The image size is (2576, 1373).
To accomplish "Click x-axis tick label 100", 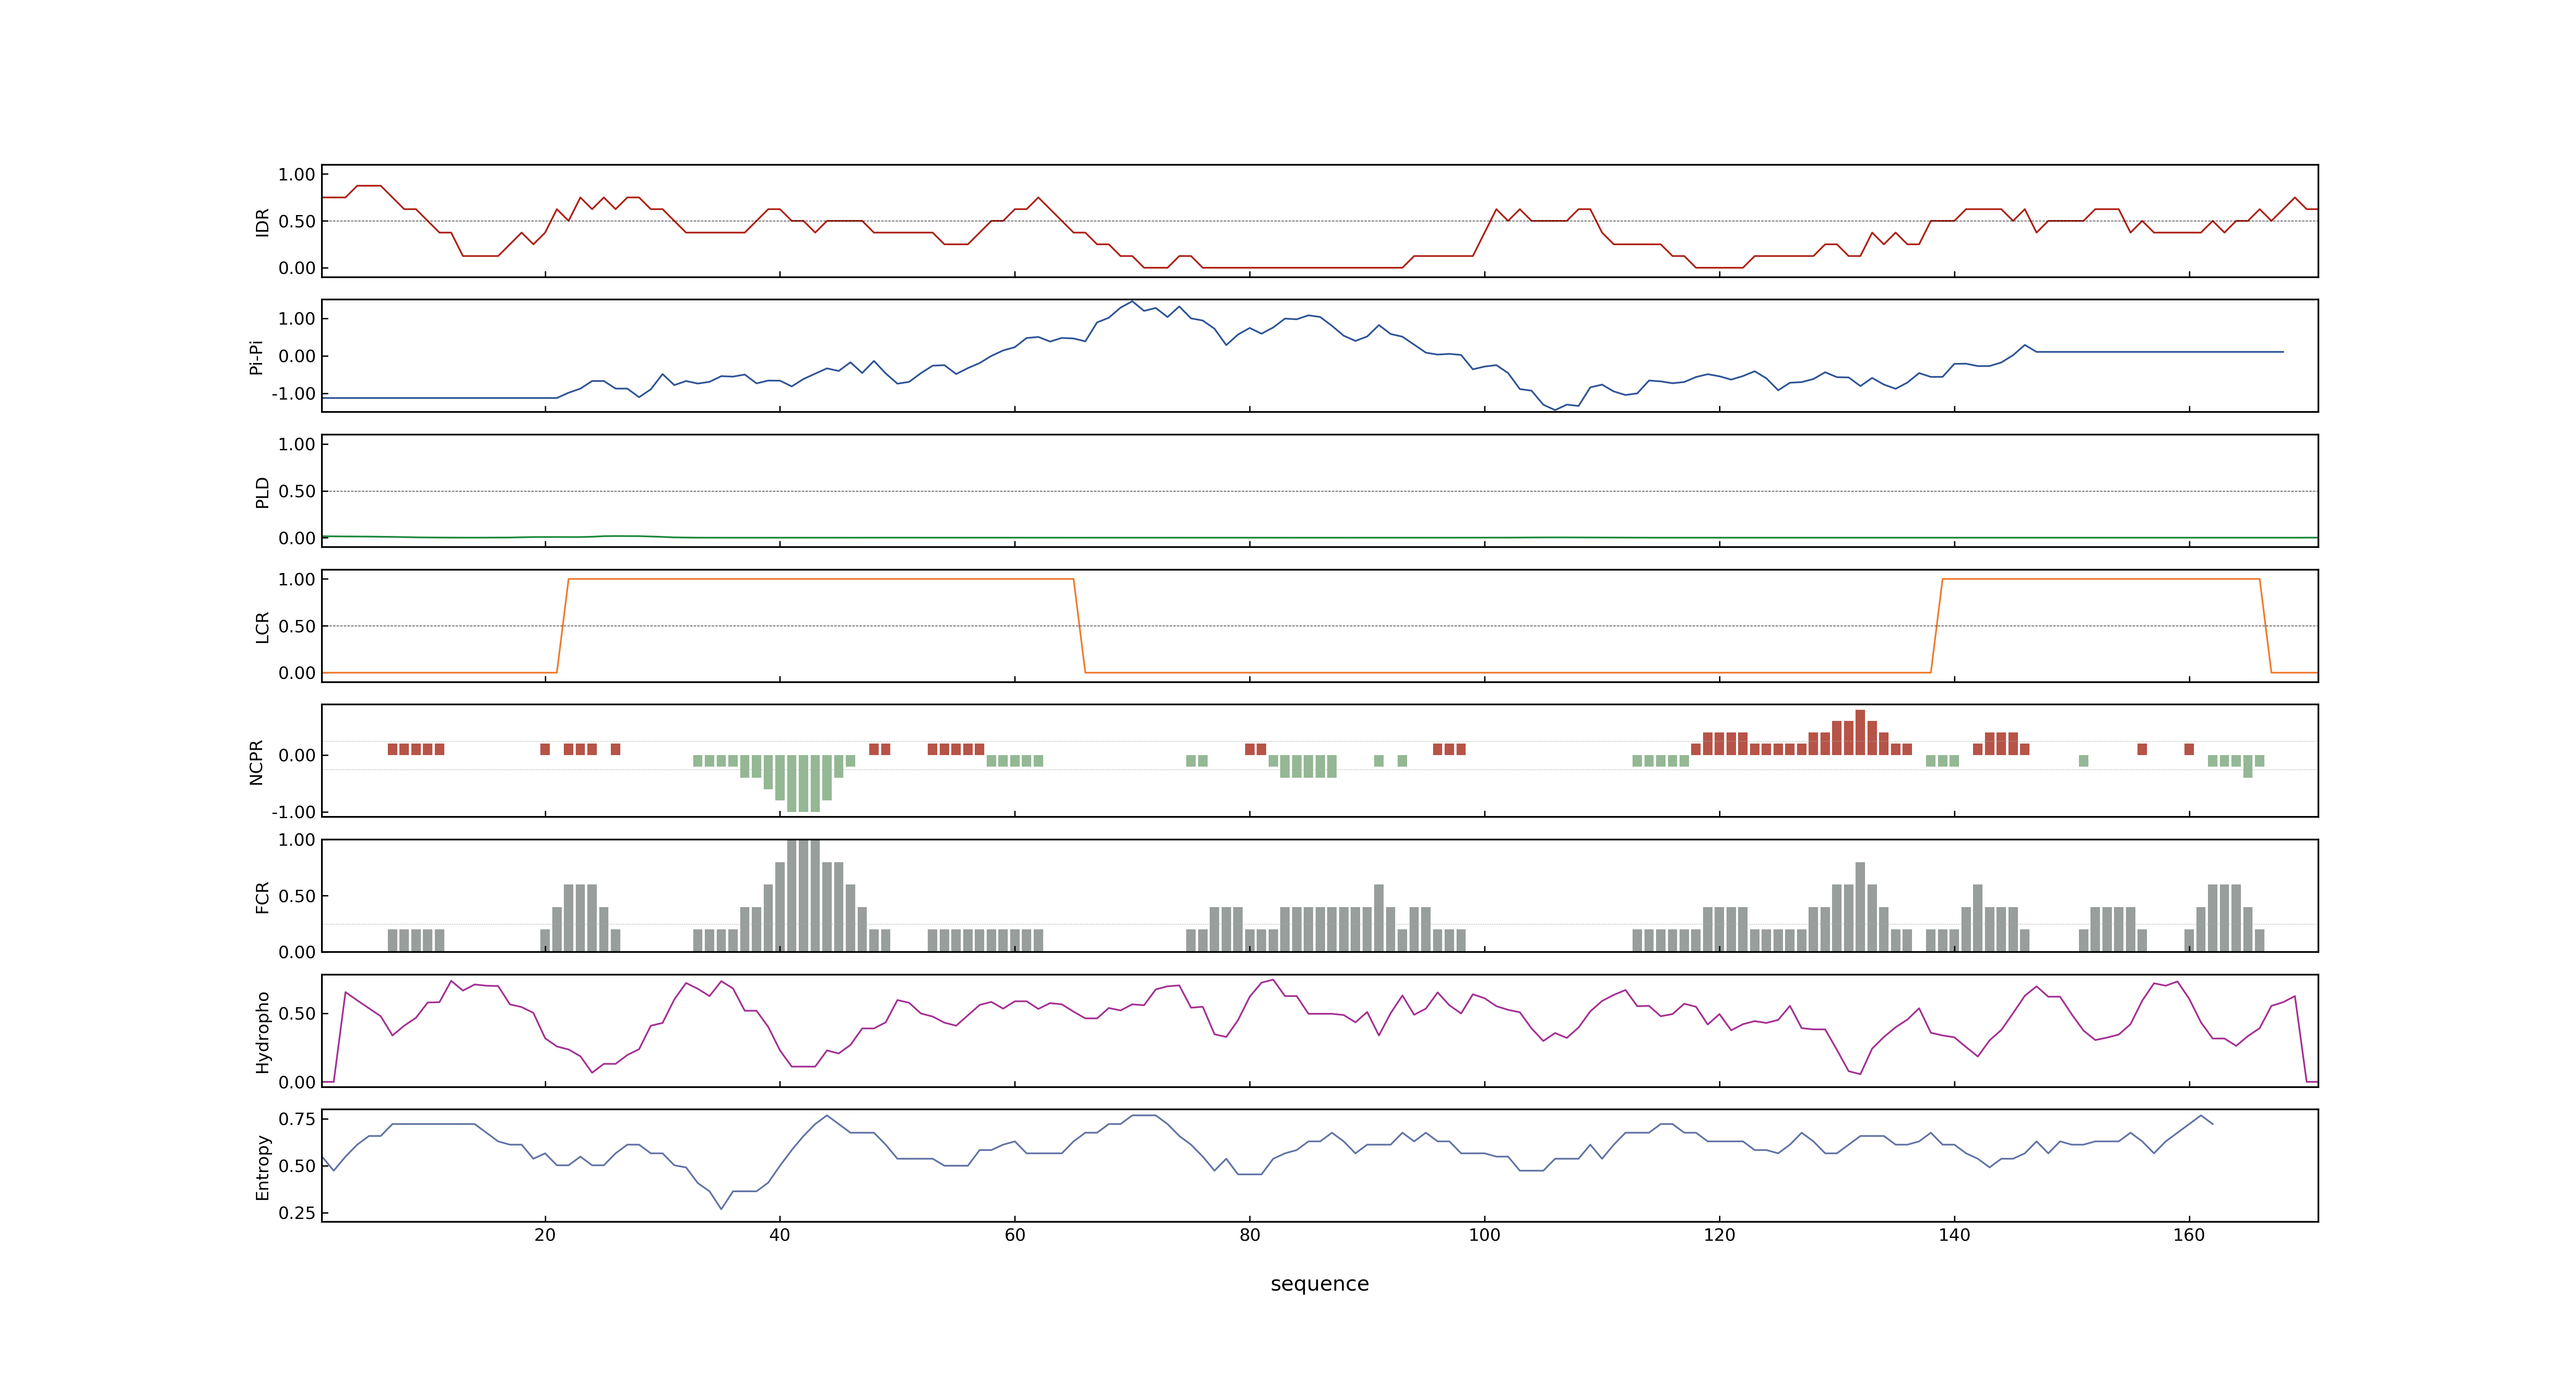I will pos(1484,1234).
